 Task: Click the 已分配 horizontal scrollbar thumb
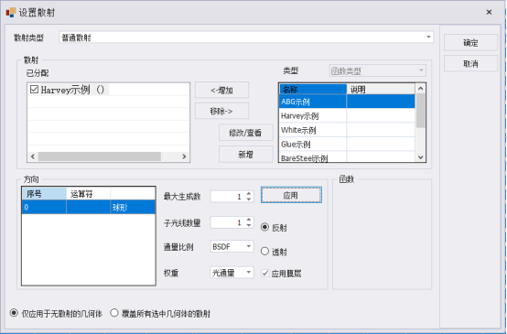[x=100, y=156]
